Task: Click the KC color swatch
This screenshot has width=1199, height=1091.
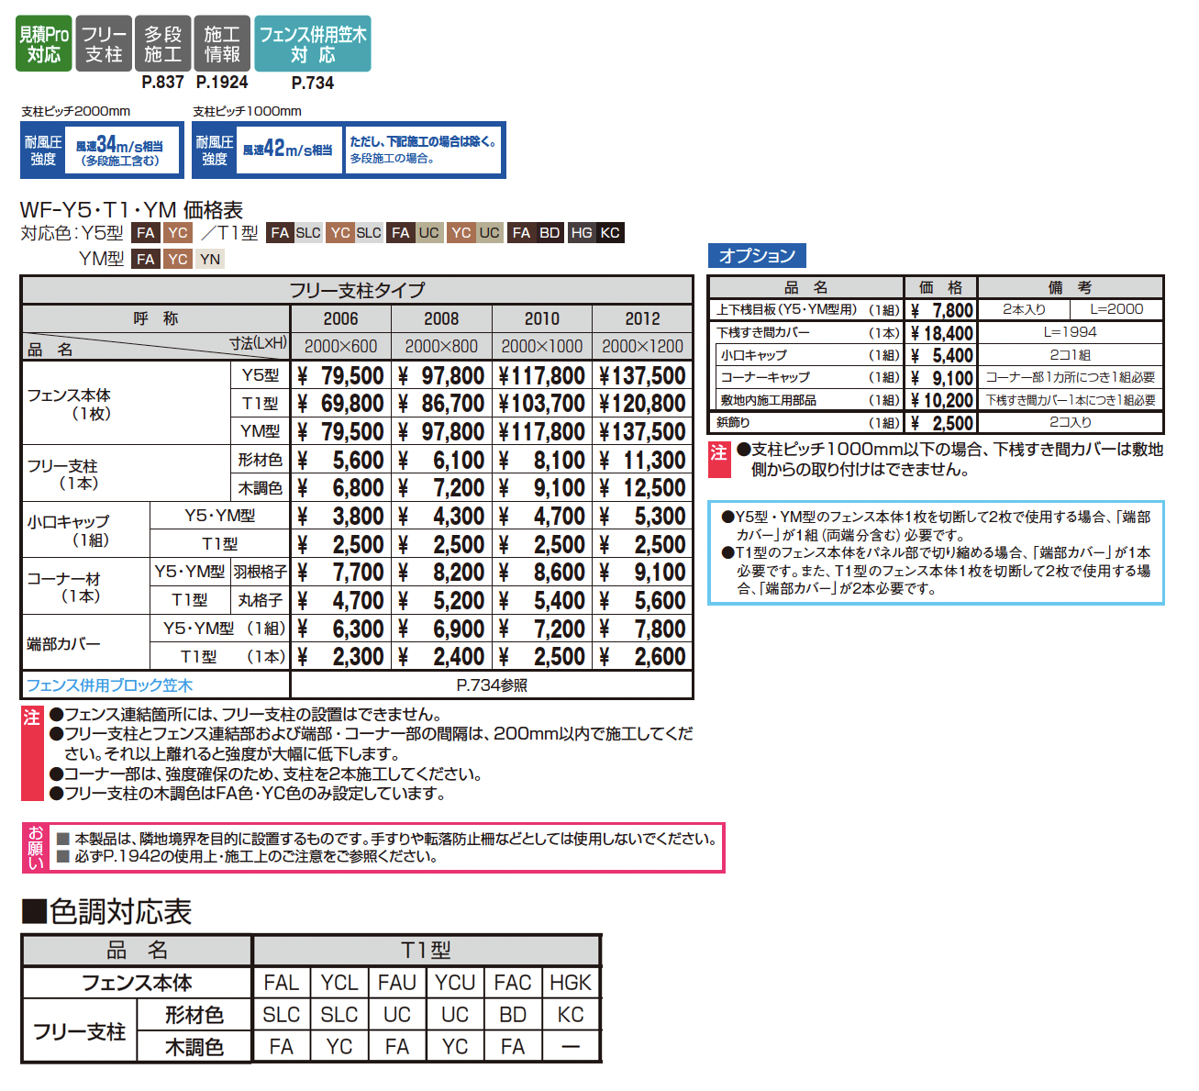Action: pos(610,233)
